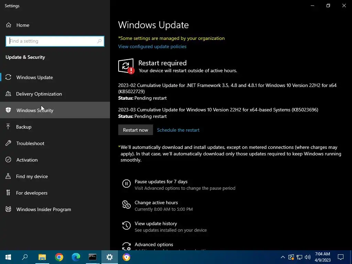The image size is (352, 264).
Task: Click the Show desktop strip at the taskbar edge
Action: pyautogui.click(x=351, y=257)
